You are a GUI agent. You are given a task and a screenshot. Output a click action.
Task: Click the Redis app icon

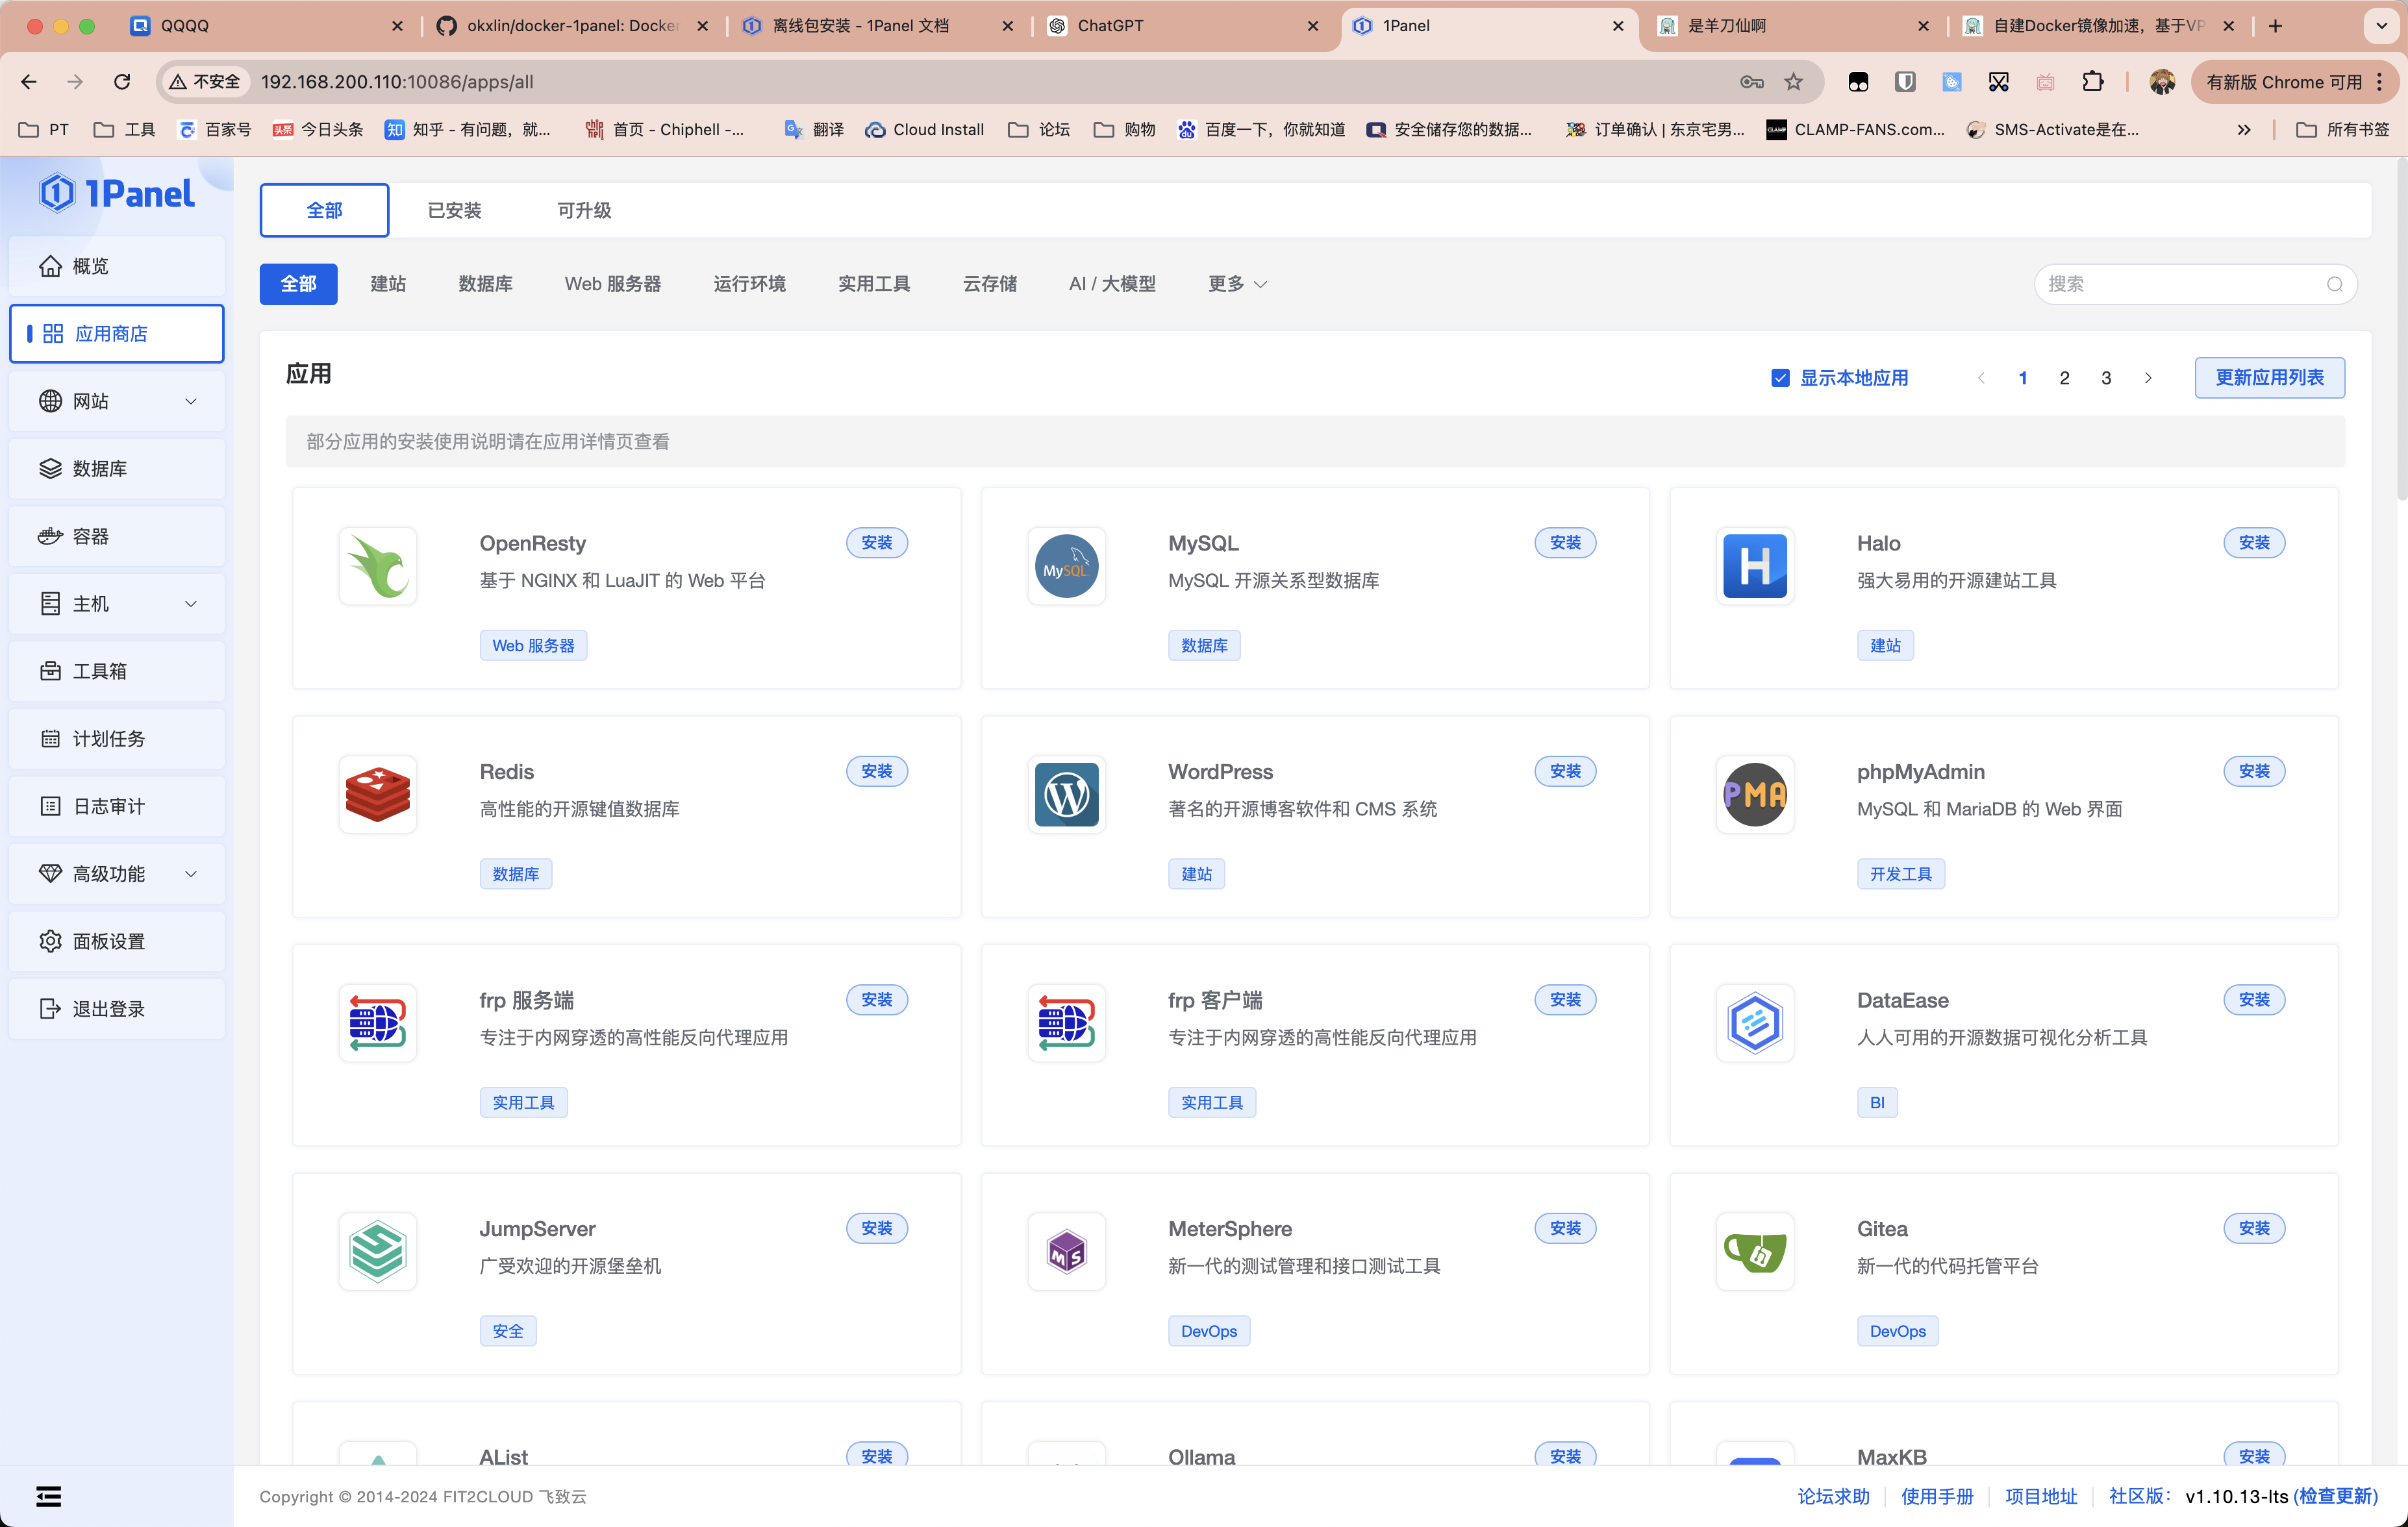tap(377, 795)
